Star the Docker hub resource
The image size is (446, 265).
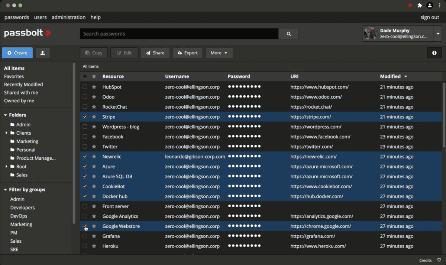[94, 196]
